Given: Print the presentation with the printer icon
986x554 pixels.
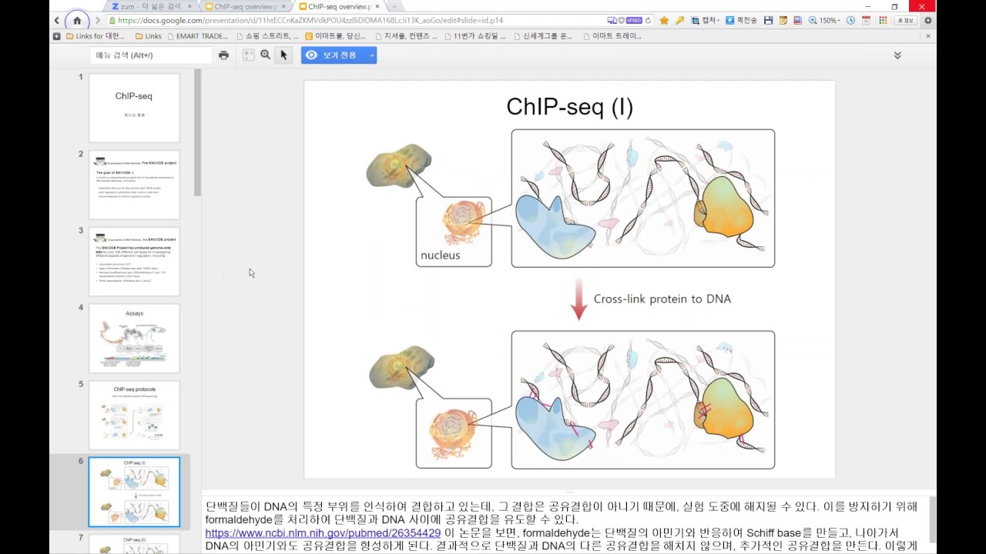Looking at the screenshot, I should point(223,55).
